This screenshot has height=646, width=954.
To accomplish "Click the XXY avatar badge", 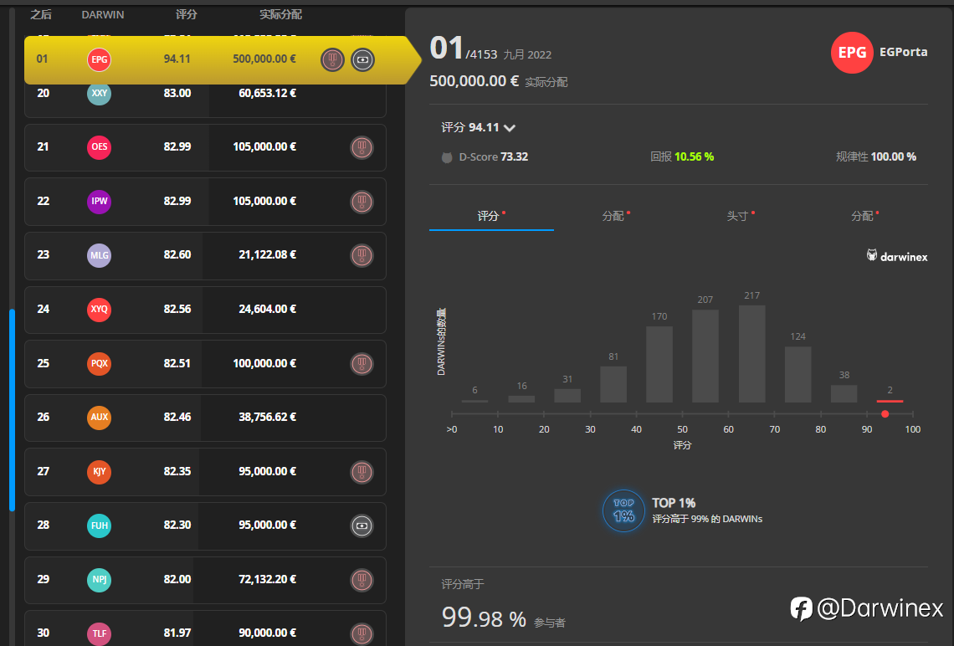I will click(x=100, y=94).
